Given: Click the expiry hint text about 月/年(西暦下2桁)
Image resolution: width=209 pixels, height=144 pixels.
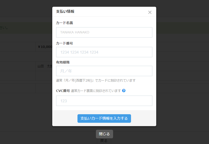Looking at the screenshot, I should pyautogui.click(x=96, y=80).
